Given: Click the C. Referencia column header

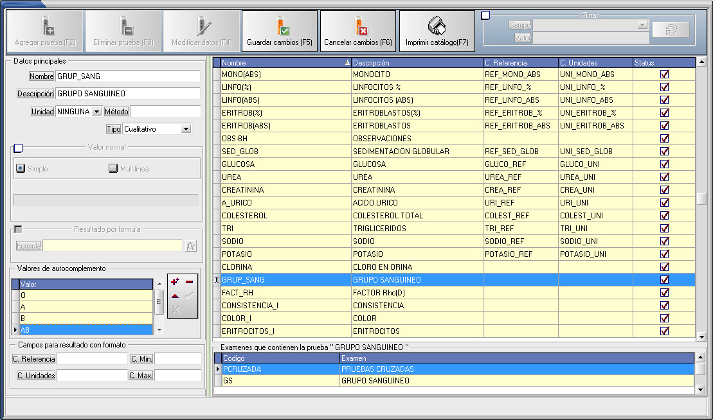Looking at the screenshot, I should pos(521,63).
